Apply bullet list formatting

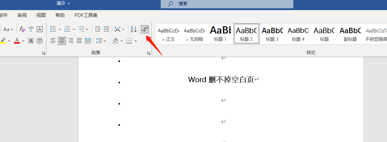tap(53, 30)
